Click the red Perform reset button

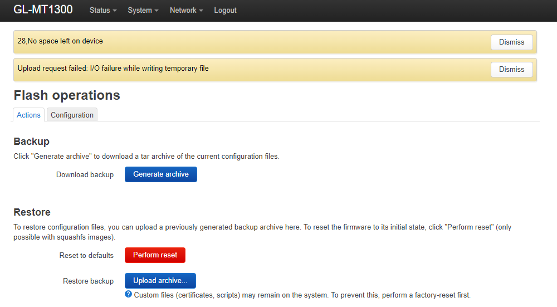coord(155,255)
